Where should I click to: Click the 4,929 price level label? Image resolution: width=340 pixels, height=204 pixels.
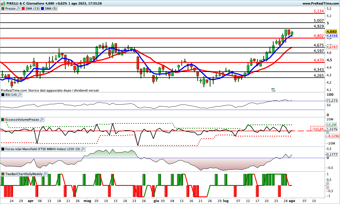tap(319, 26)
